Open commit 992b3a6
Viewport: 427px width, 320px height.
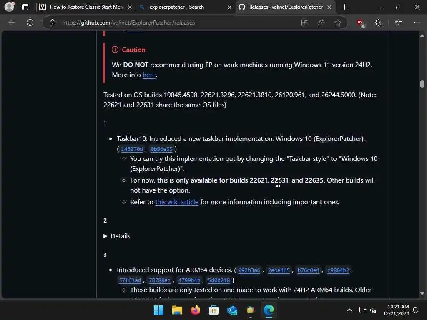(249, 270)
